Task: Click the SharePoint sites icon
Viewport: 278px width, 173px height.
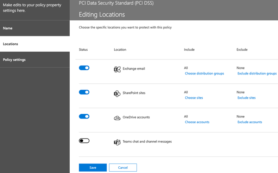Action: pyautogui.click(x=117, y=94)
